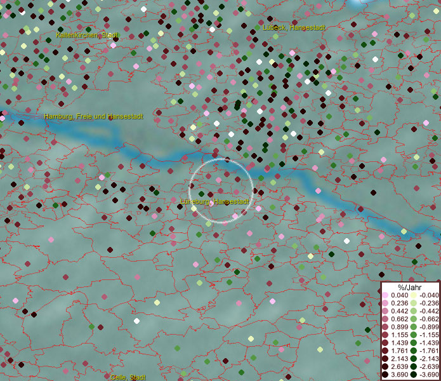Viewport: 441px width, 381px height.
Task: Click the green legend swatch for -0.899
Action: (414, 327)
